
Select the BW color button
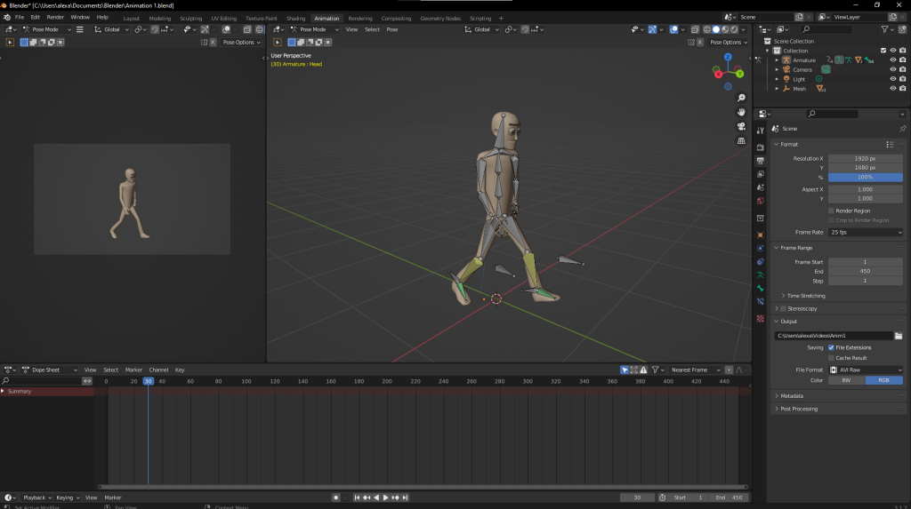[846, 380]
